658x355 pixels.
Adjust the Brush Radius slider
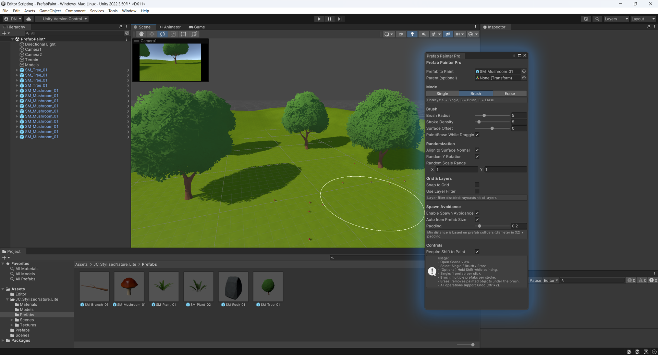[492, 115]
